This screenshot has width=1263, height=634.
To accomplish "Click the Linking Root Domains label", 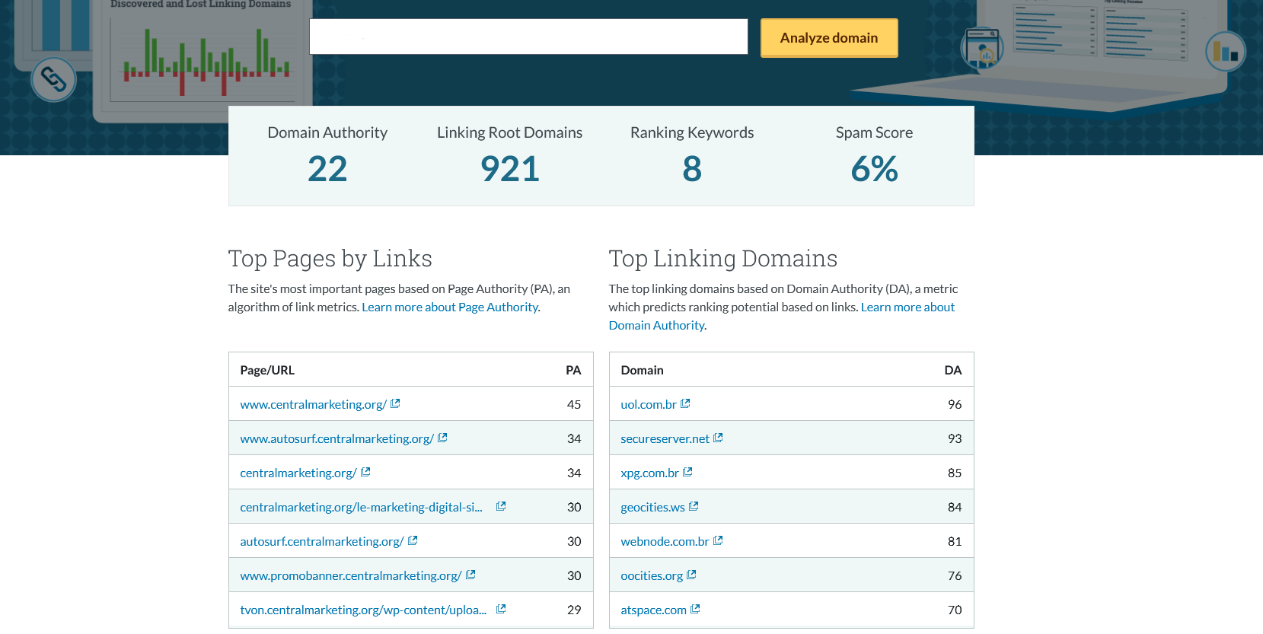I will 509,132.
